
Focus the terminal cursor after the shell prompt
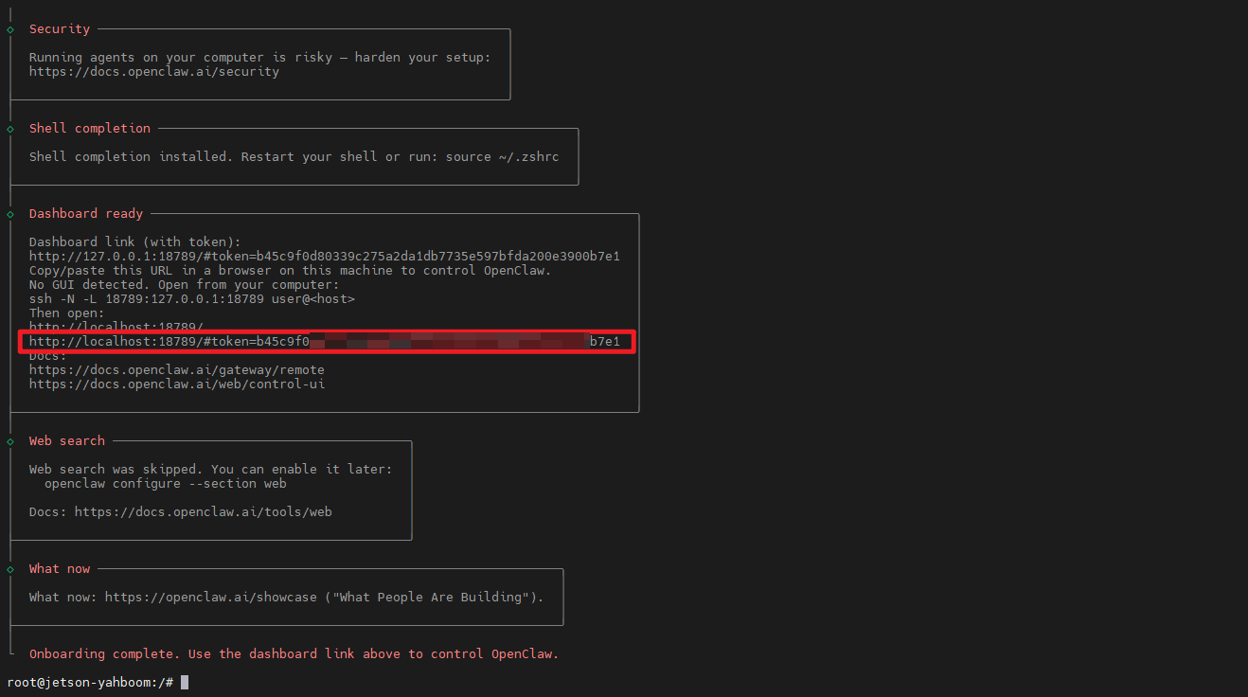tap(185, 683)
